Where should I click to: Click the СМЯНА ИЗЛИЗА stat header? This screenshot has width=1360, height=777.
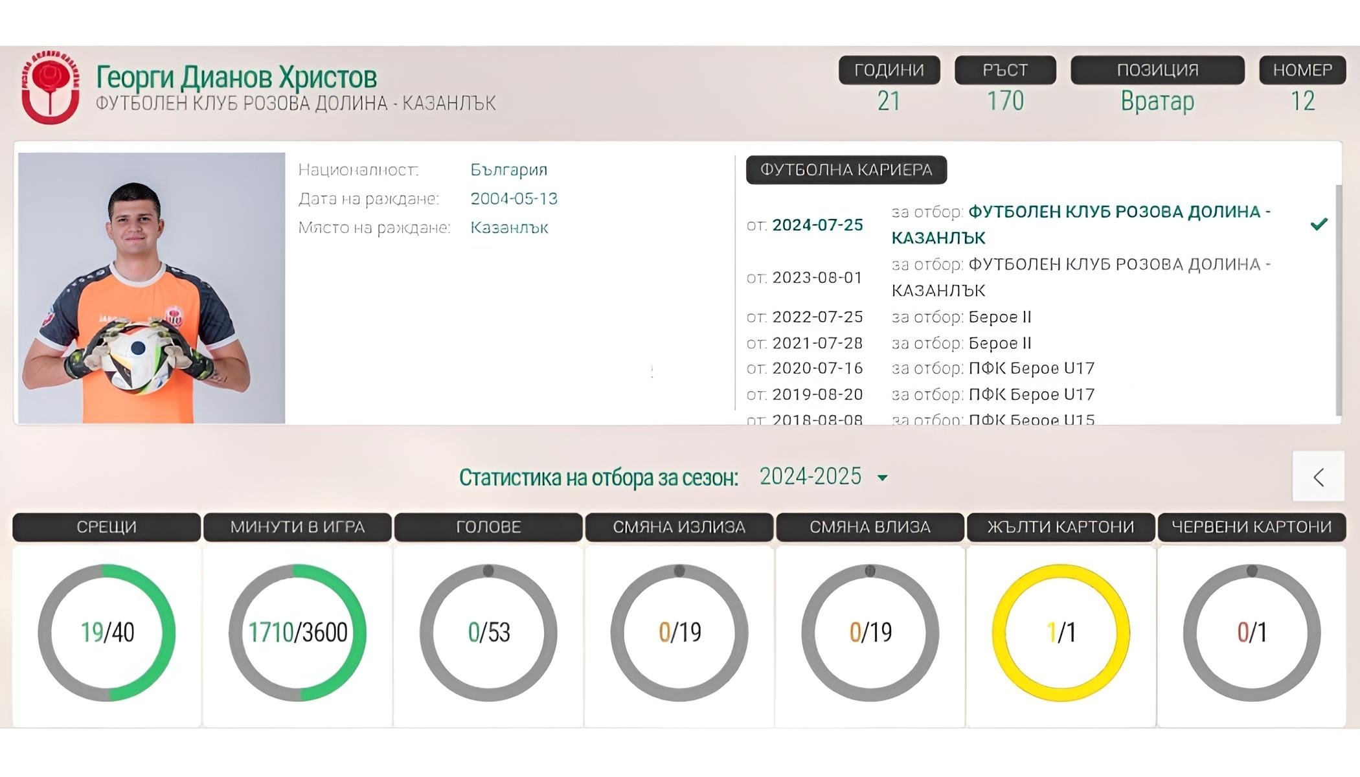pyautogui.click(x=679, y=527)
